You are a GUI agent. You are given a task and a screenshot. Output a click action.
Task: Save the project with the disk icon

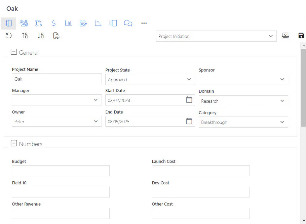(301, 36)
